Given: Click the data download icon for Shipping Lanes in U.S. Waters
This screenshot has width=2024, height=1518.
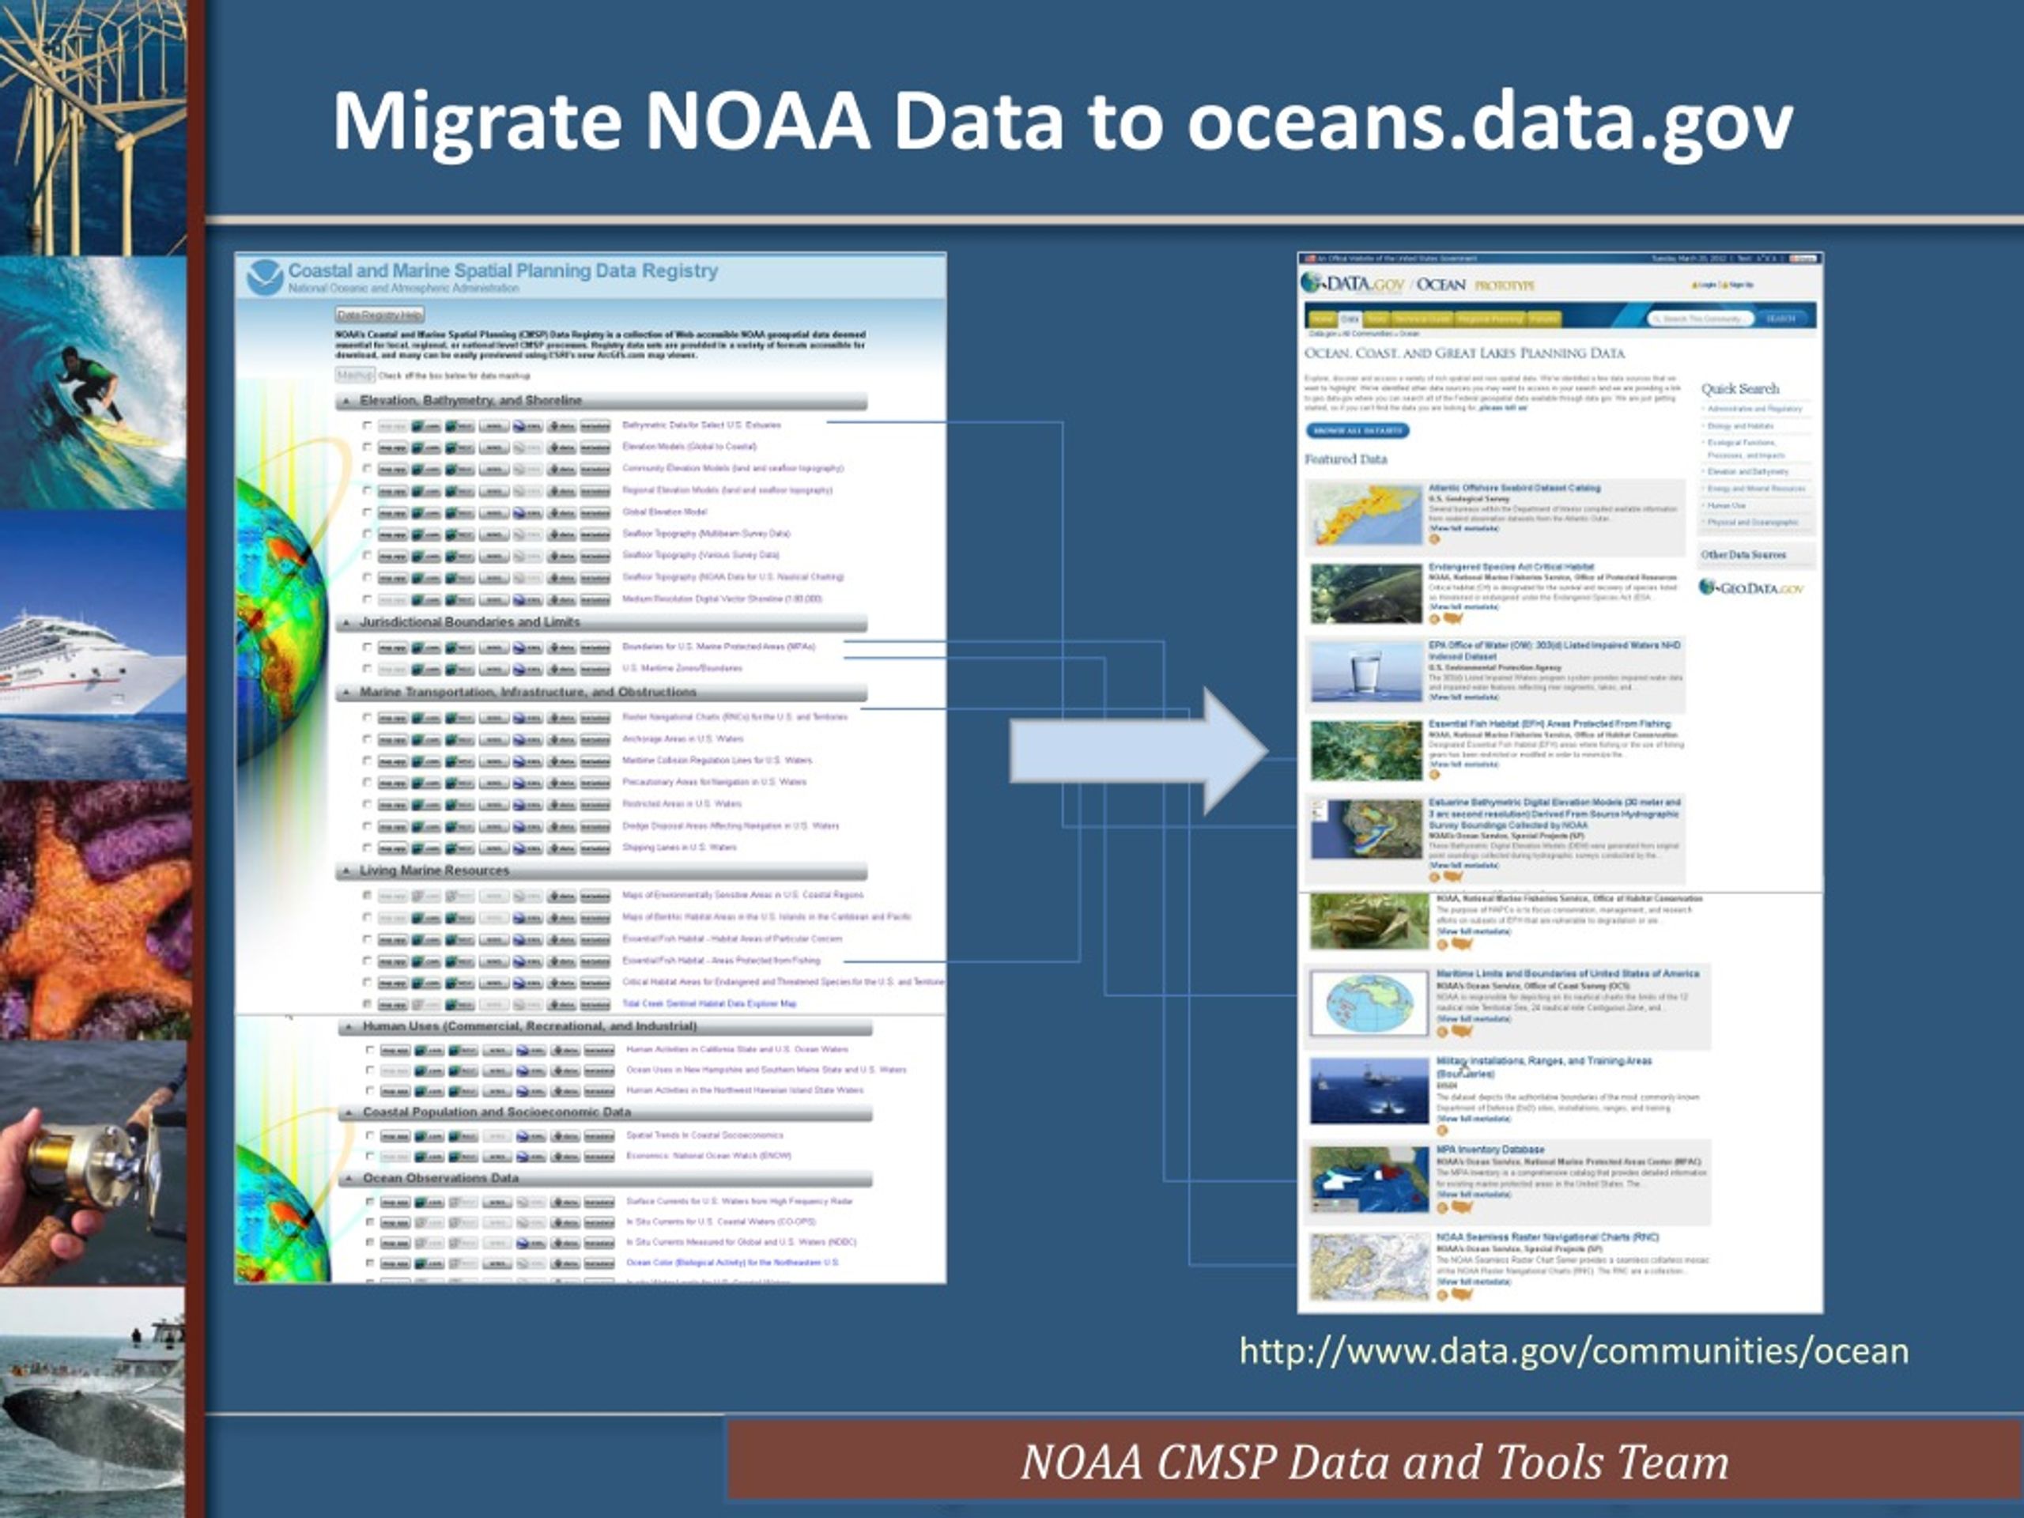Looking at the screenshot, I should pyautogui.click(x=562, y=848).
